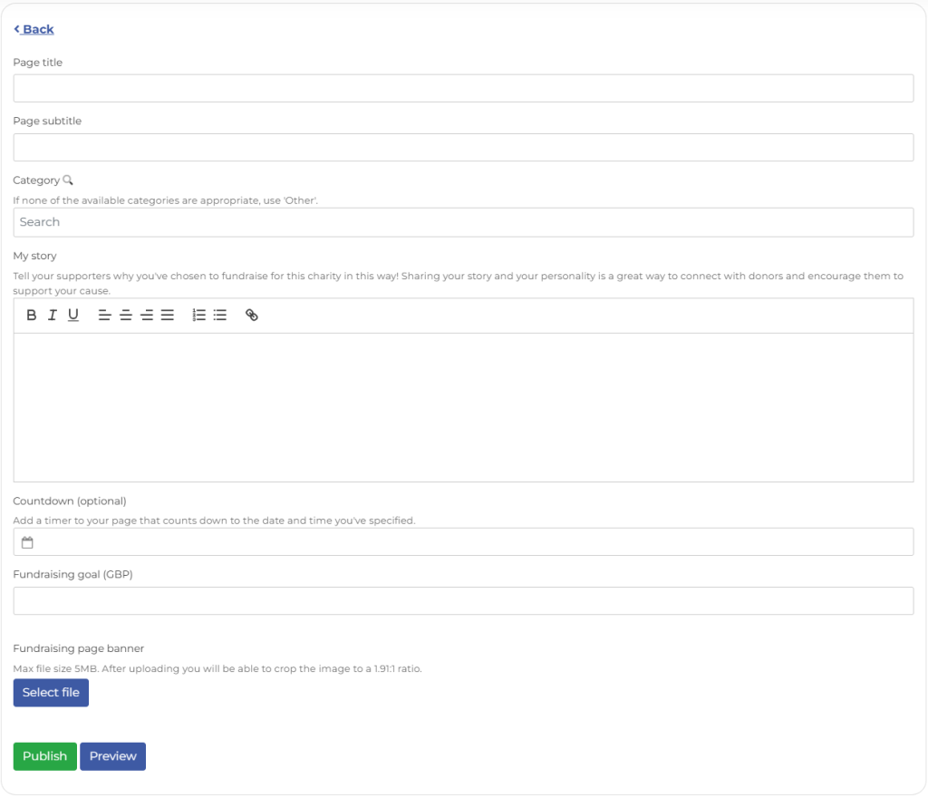Align the story text to the left
This screenshot has height=798, width=928.
[103, 315]
